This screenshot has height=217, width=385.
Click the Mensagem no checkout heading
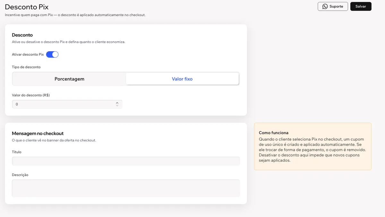38,133
